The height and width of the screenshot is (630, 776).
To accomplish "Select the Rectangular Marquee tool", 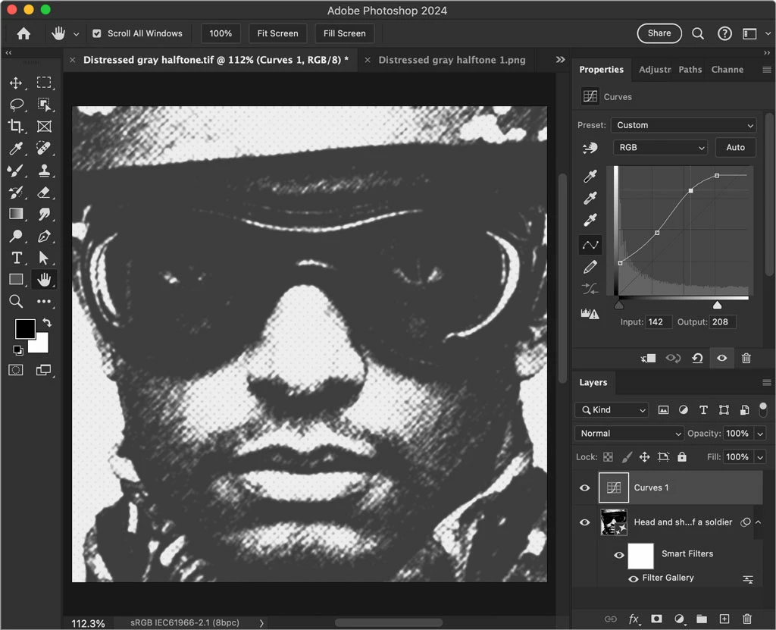I will 44,83.
